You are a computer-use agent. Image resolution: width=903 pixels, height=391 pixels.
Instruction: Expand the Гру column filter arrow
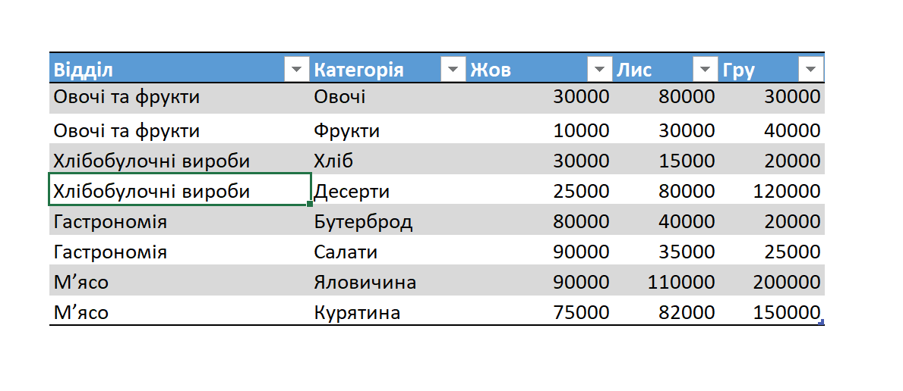pyautogui.click(x=811, y=70)
